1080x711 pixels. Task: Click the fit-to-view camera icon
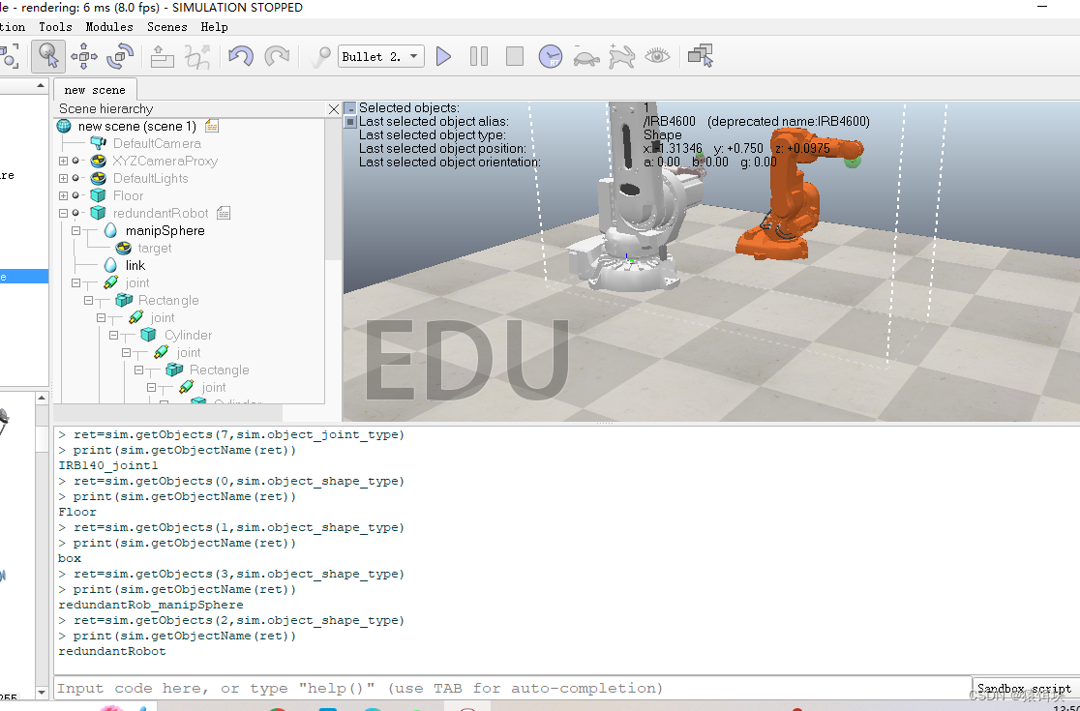(9, 56)
